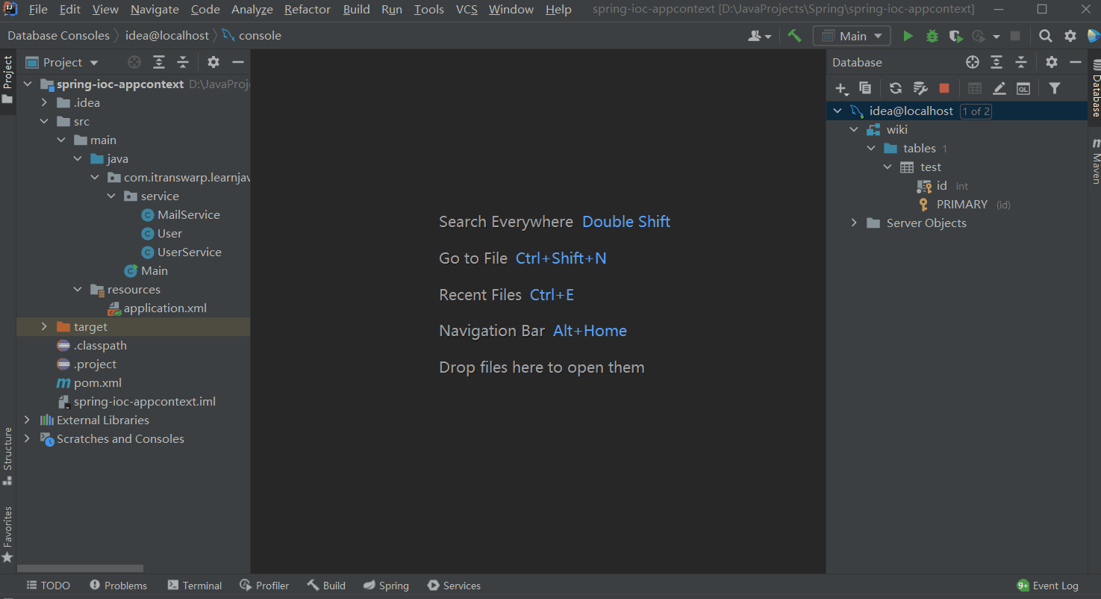Edit source pencil icon in Database panel

[x=999, y=88]
